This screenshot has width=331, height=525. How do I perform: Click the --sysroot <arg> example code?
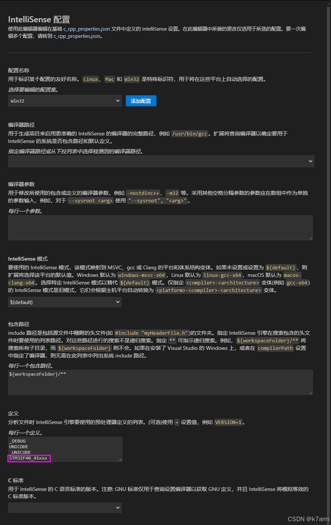[x=91, y=200]
